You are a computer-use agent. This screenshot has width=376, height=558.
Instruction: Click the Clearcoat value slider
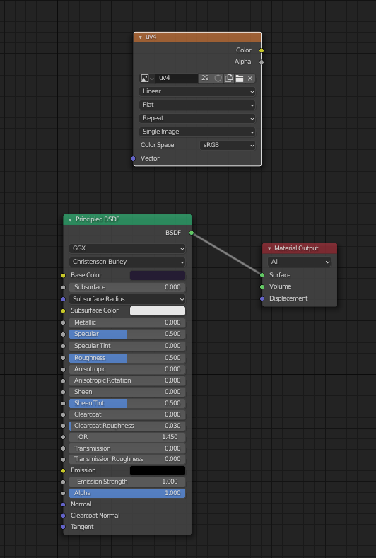point(127,414)
